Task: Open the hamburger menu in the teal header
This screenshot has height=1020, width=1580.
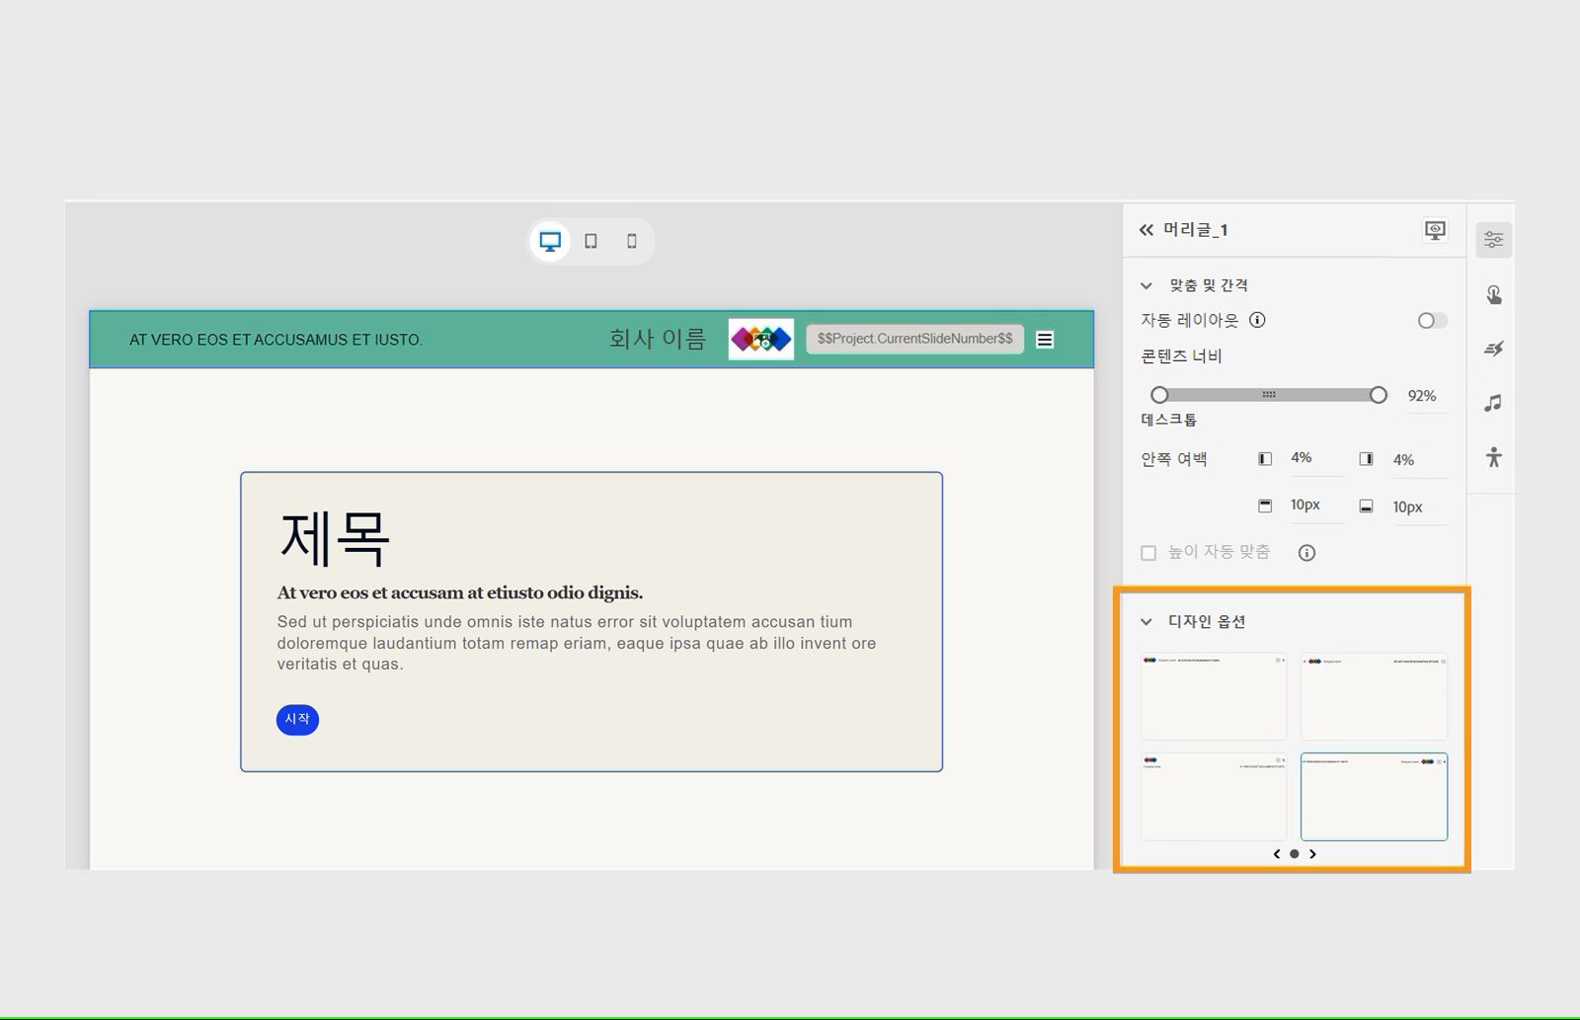Action: pos(1044,339)
